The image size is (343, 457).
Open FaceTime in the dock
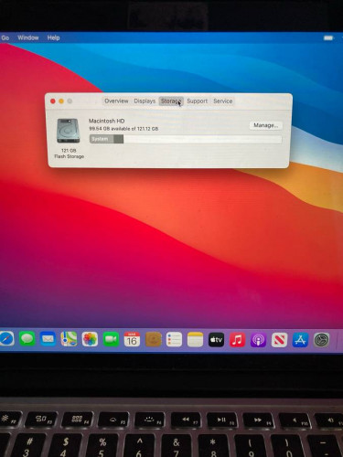(111, 339)
